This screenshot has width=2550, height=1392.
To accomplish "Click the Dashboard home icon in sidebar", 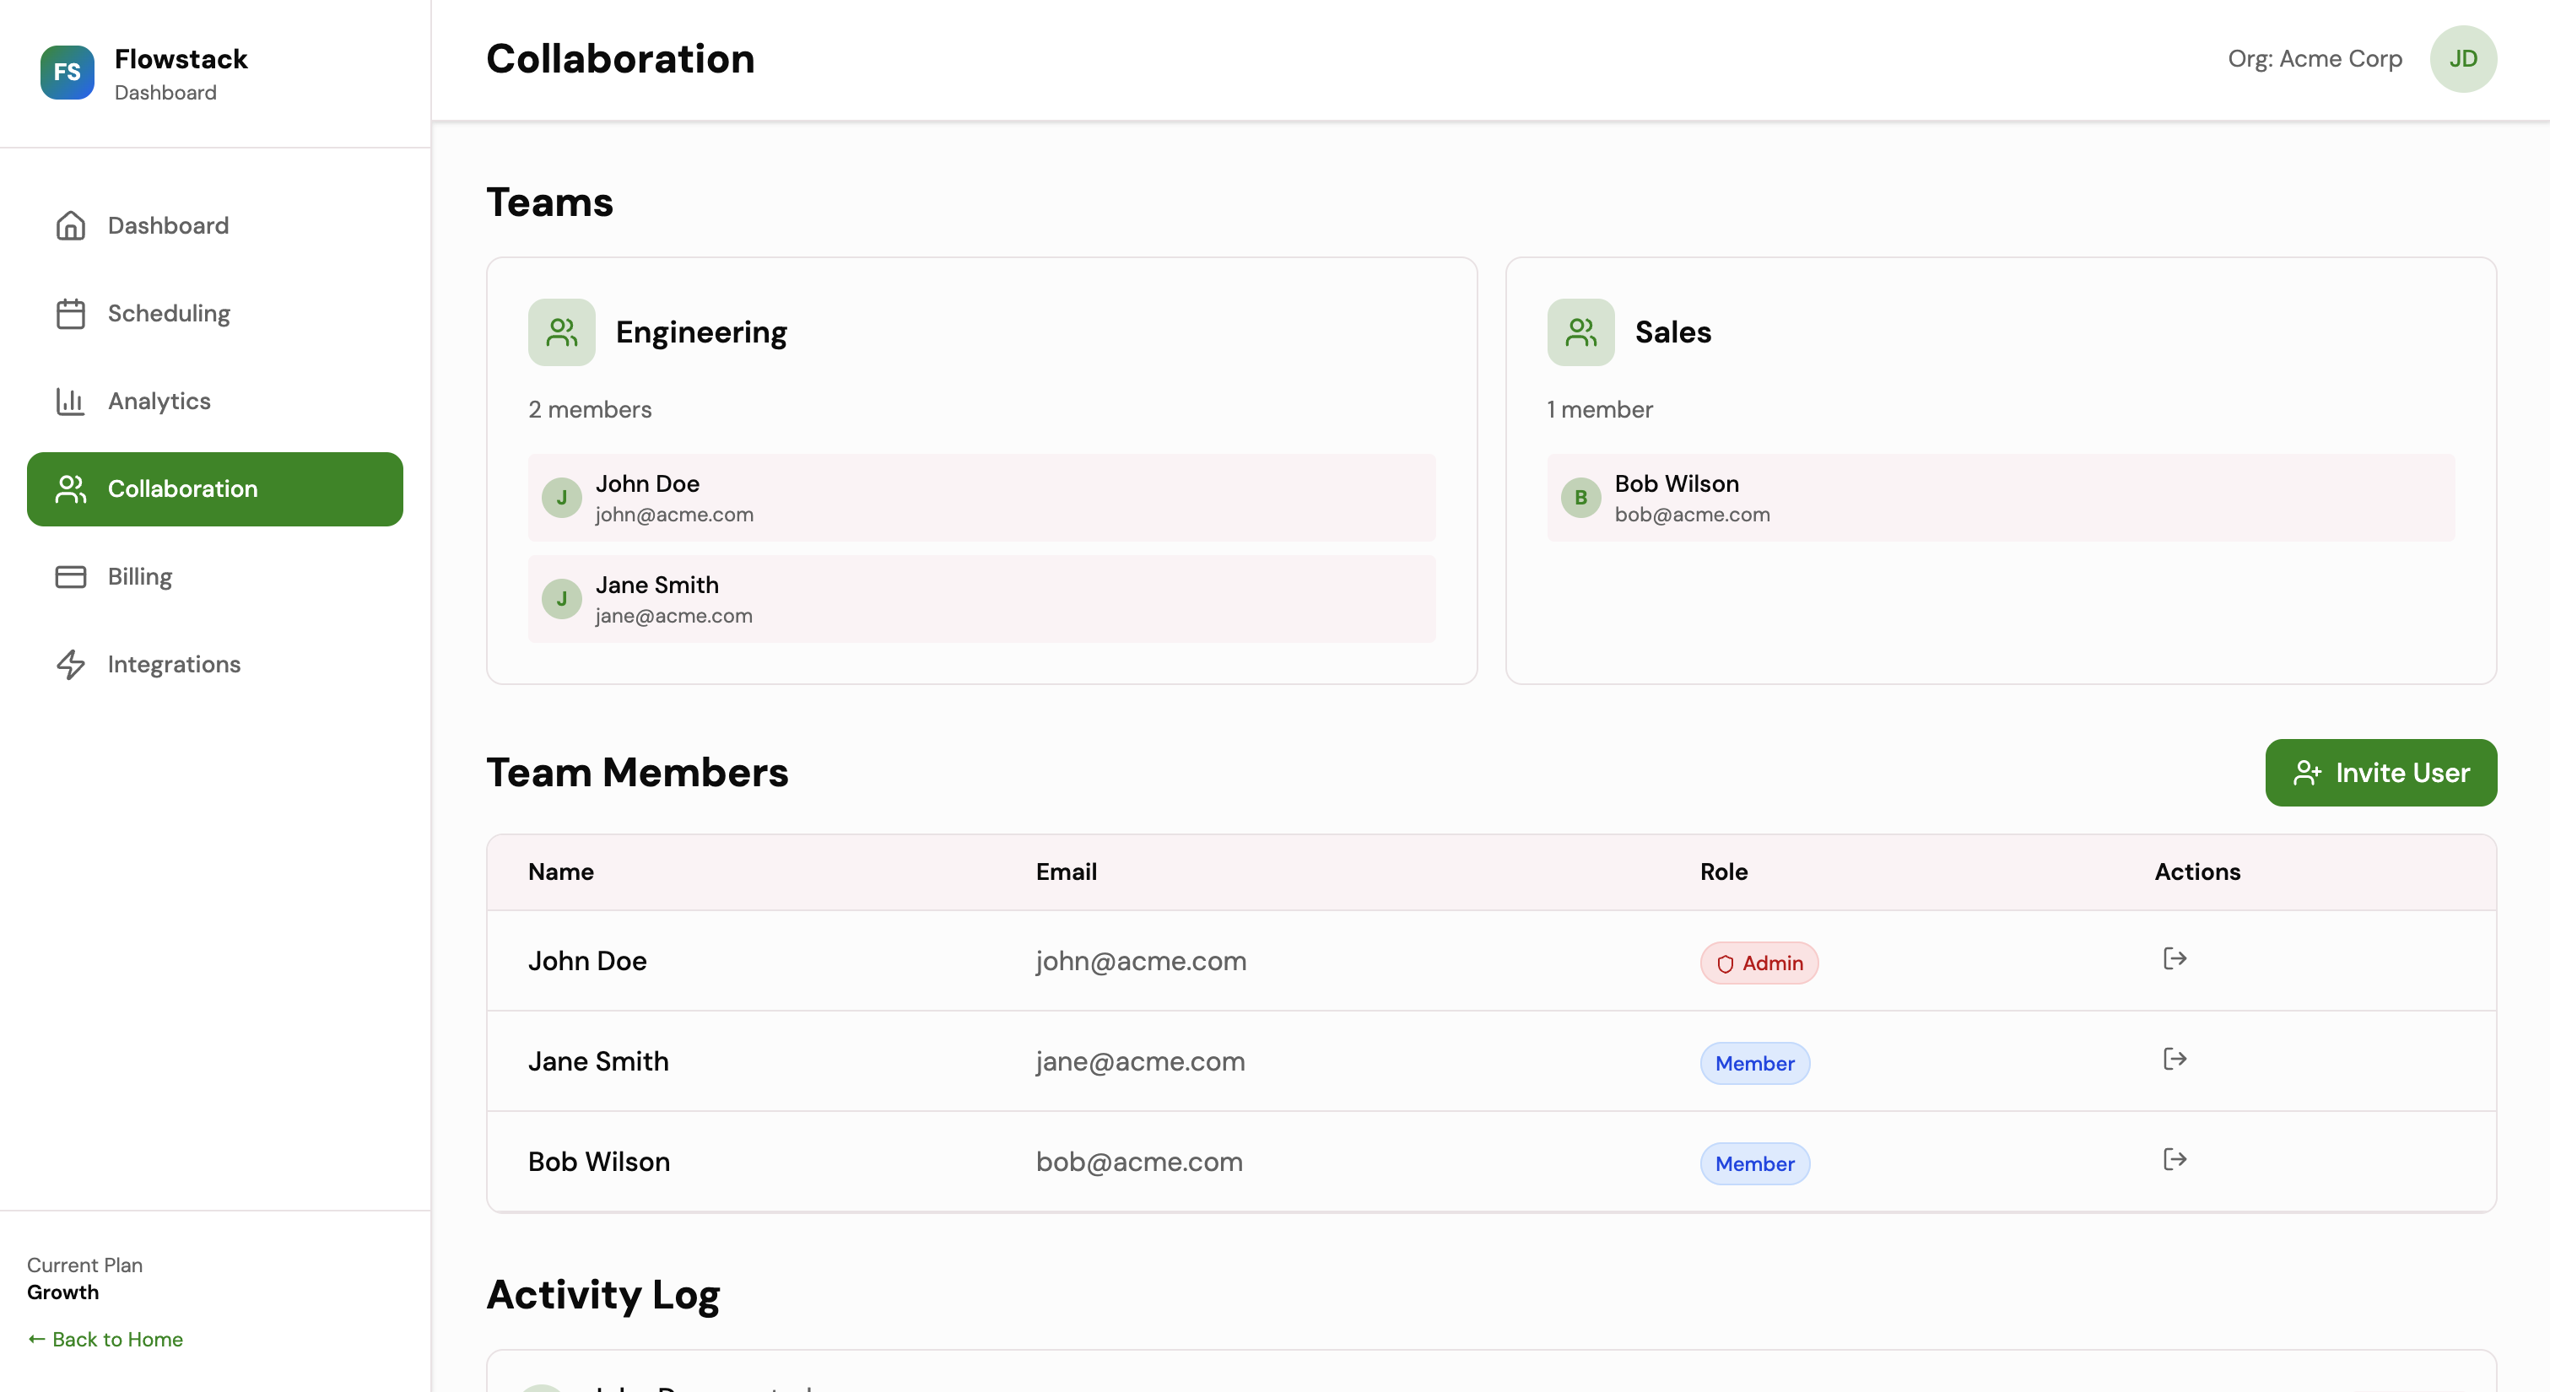I will click(x=70, y=226).
